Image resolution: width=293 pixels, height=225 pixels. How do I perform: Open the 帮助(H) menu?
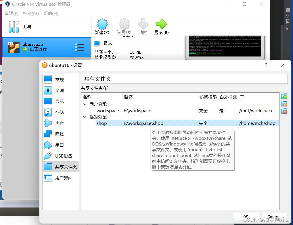click(x=51, y=13)
